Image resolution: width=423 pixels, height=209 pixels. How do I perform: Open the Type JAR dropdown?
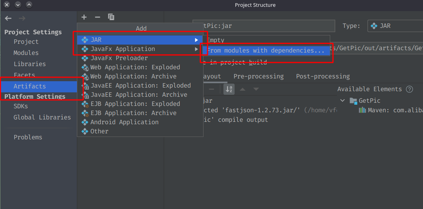pos(395,26)
